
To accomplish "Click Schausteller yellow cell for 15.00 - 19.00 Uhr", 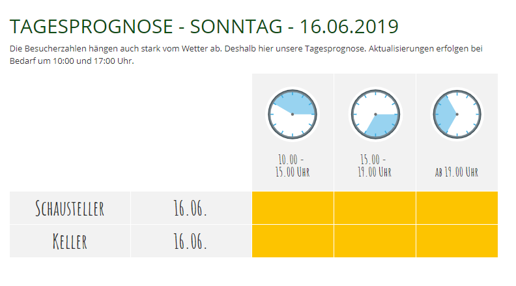I will (x=375, y=208).
